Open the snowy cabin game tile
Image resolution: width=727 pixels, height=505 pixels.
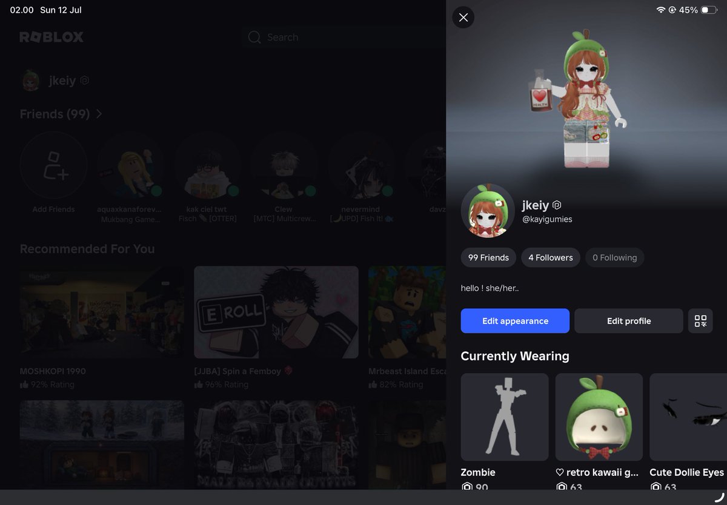click(102, 444)
